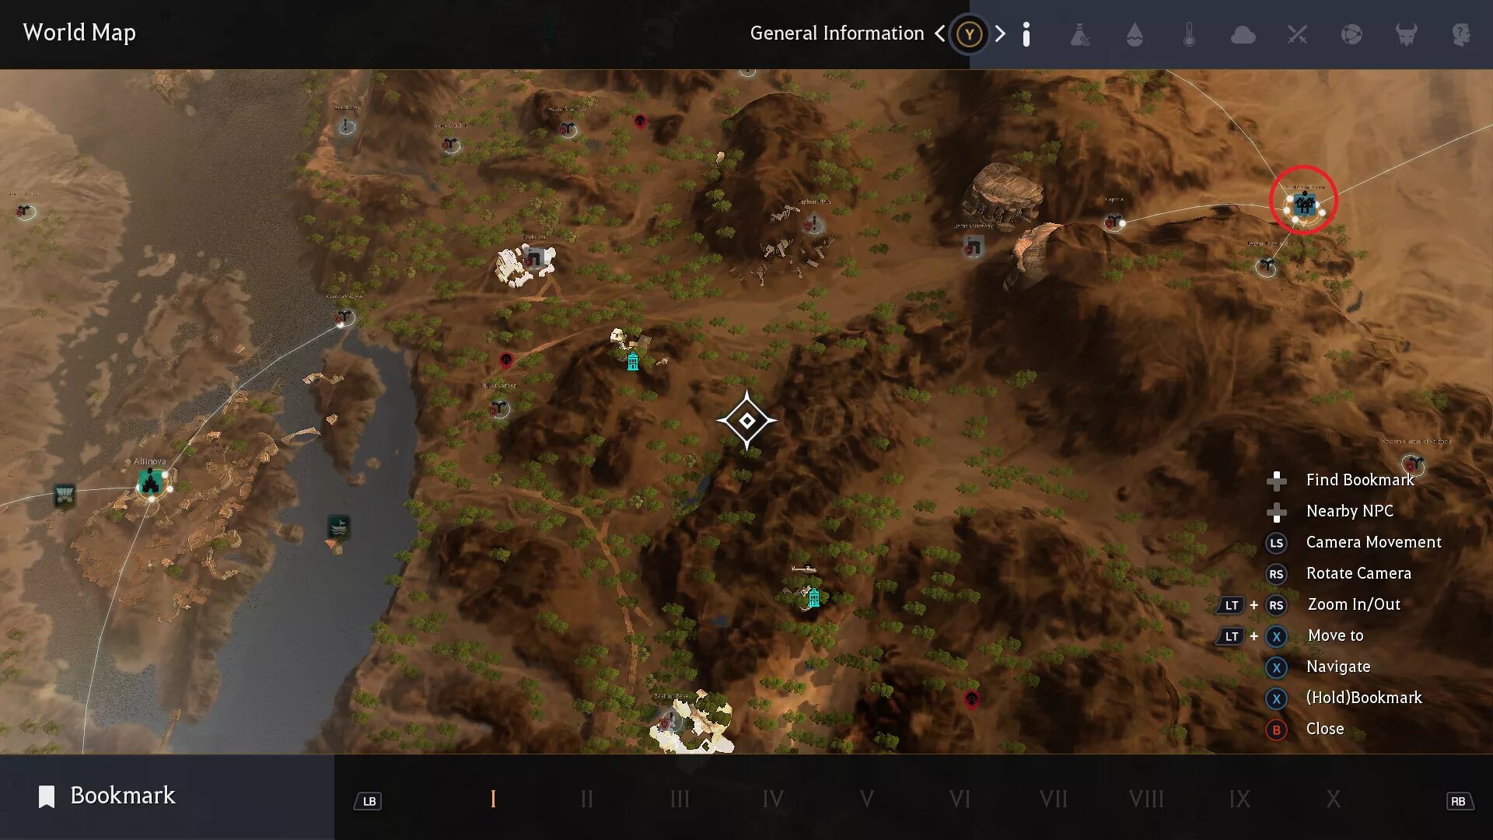This screenshot has width=1493, height=840.
Task: Click the Nearby NPC icon
Action: tap(1275, 511)
